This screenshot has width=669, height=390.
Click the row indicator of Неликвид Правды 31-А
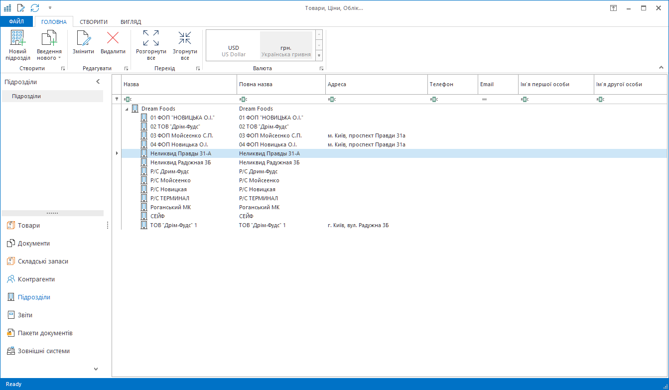point(117,153)
